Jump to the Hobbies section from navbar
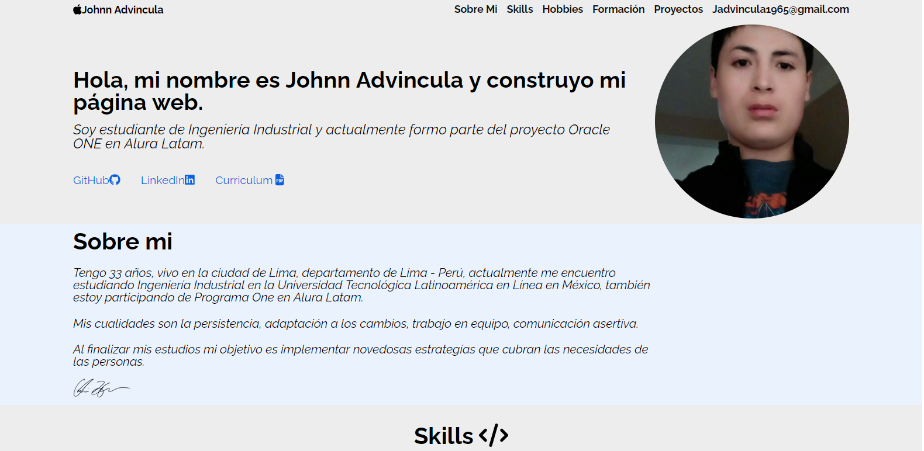The width and height of the screenshot is (924, 451). [x=563, y=9]
